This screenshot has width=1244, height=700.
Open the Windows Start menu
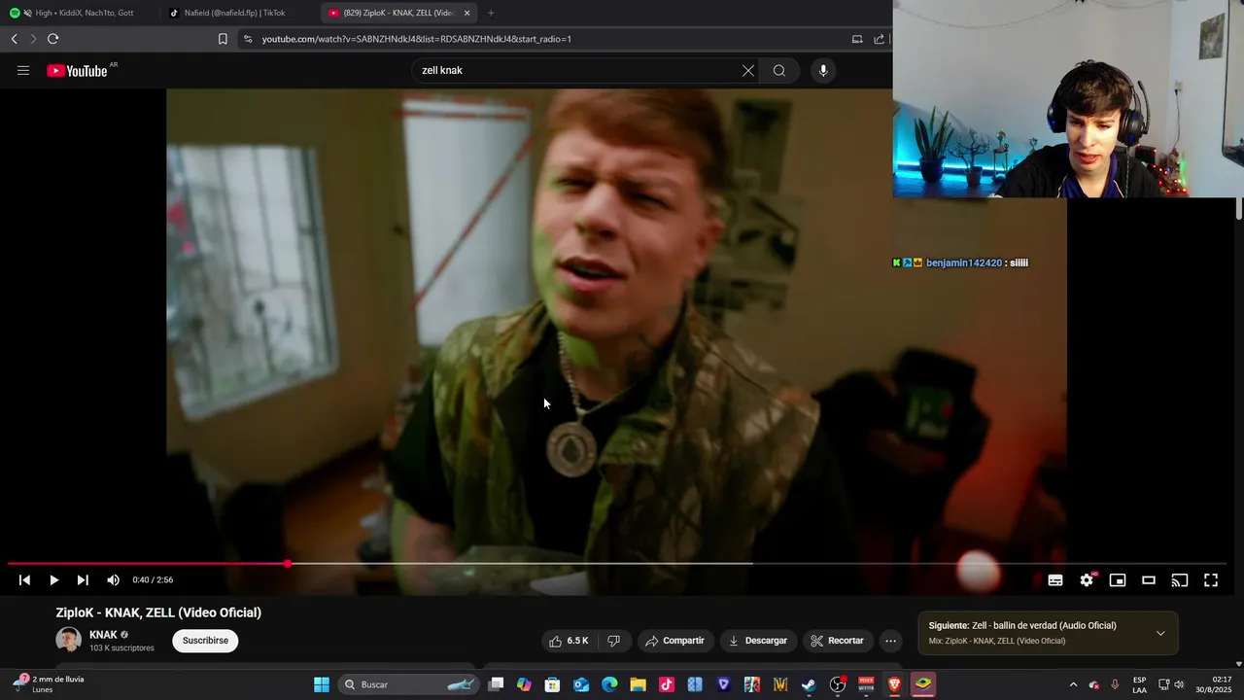tap(322, 684)
